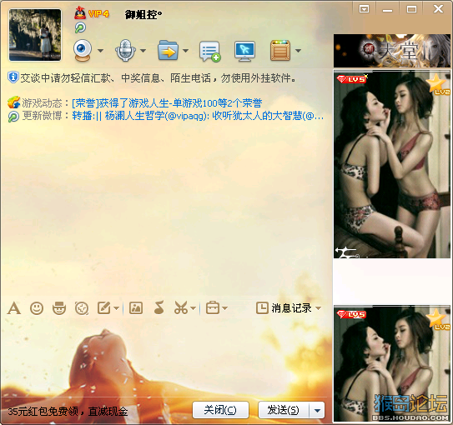
Task: Open the 游戏动态 honor link
Action: tap(167, 102)
